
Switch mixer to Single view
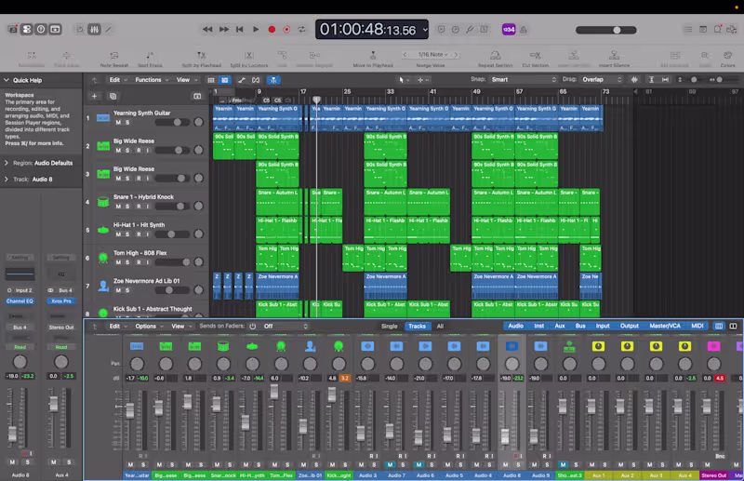coord(389,327)
